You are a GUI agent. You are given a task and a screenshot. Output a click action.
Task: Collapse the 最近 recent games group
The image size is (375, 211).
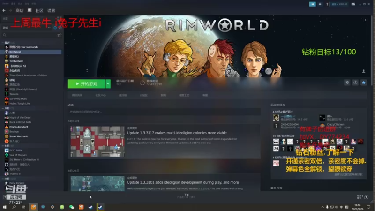[x=3, y=43]
